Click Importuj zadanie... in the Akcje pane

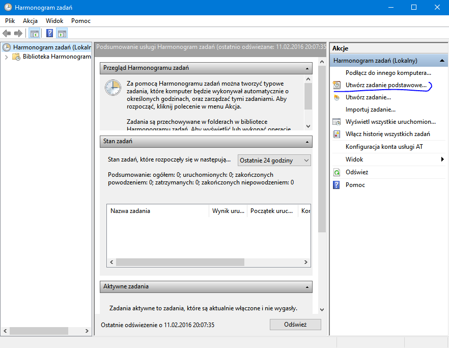[370, 110]
